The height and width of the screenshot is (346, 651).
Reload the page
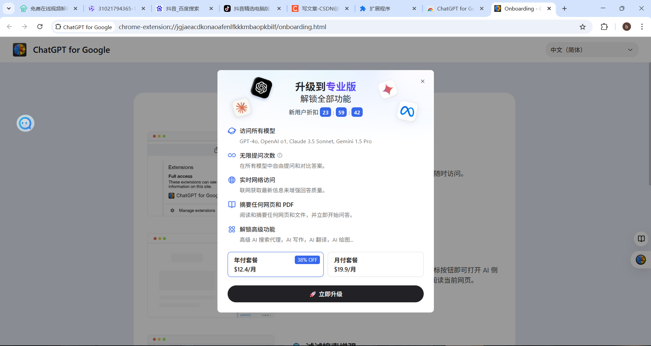40,27
